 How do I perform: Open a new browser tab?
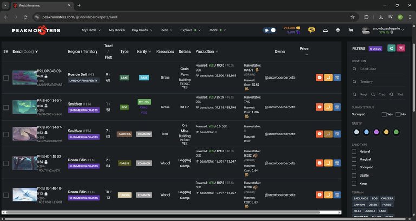(x=79, y=5)
